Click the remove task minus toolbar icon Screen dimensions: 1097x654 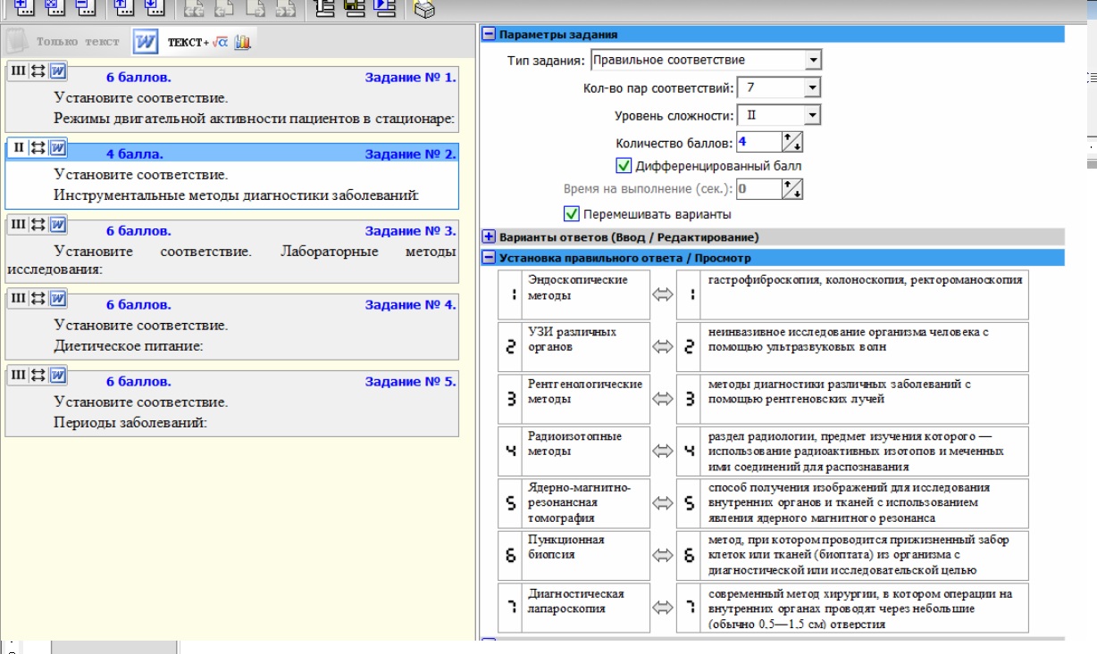pos(85,8)
